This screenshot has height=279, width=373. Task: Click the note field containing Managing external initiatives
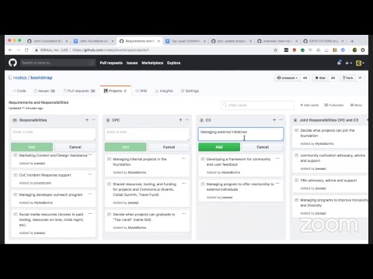point(241,134)
